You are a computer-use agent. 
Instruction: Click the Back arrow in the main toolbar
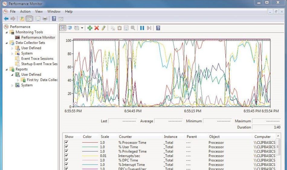tap(6, 19)
